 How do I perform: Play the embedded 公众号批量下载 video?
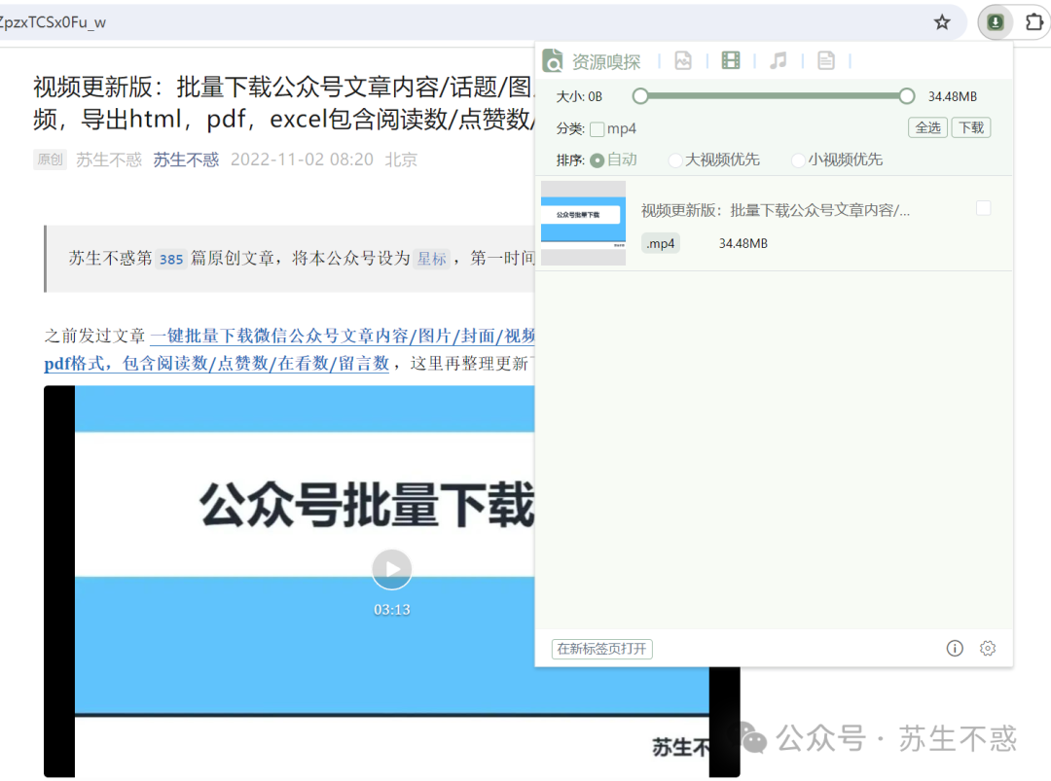point(391,569)
